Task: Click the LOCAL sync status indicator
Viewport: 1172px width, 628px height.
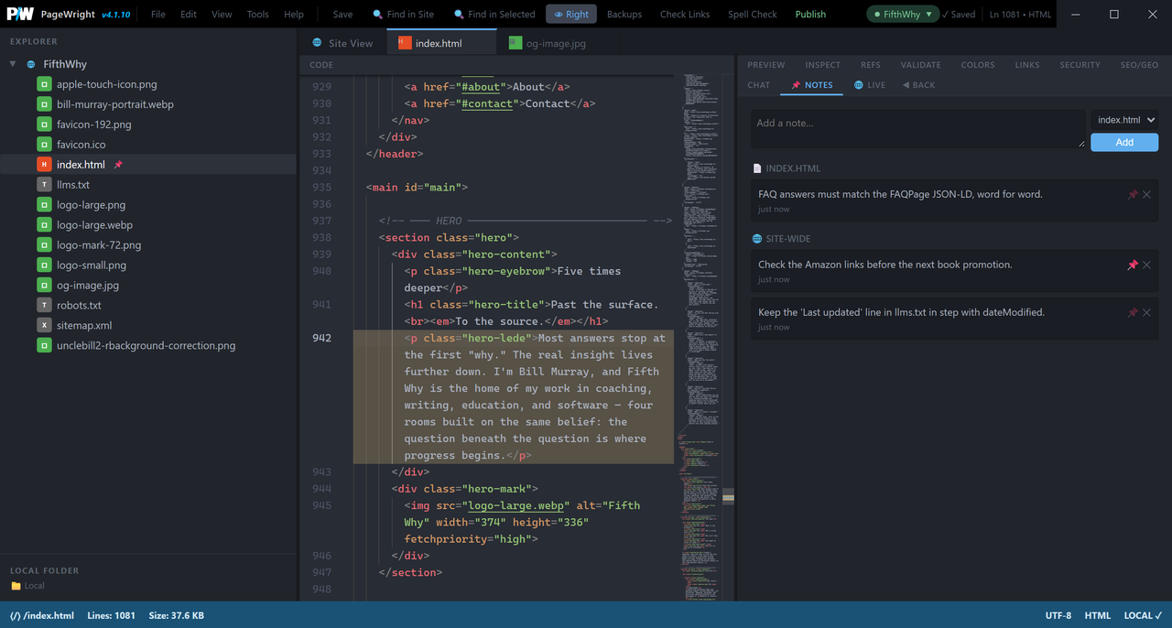Action: click(1144, 616)
